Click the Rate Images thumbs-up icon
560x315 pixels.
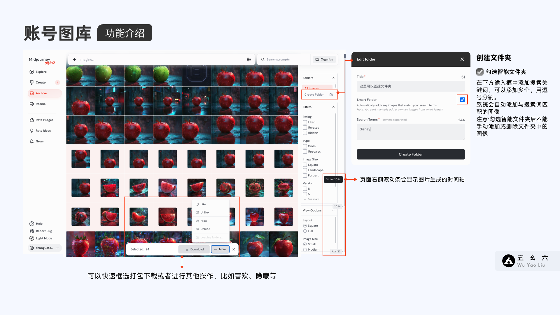32,120
